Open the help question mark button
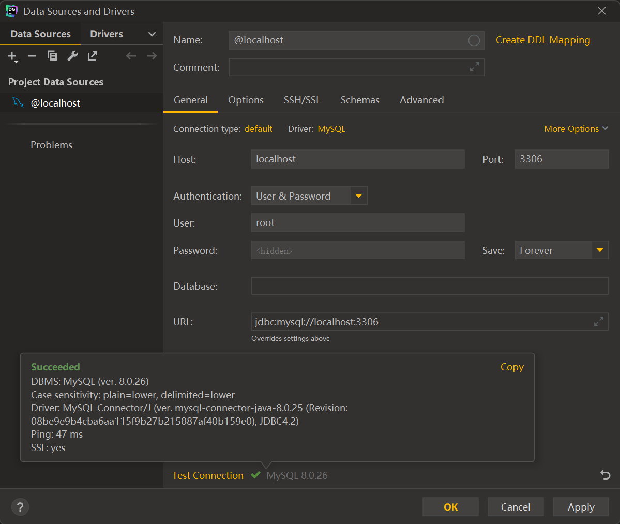 pos(20,507)
